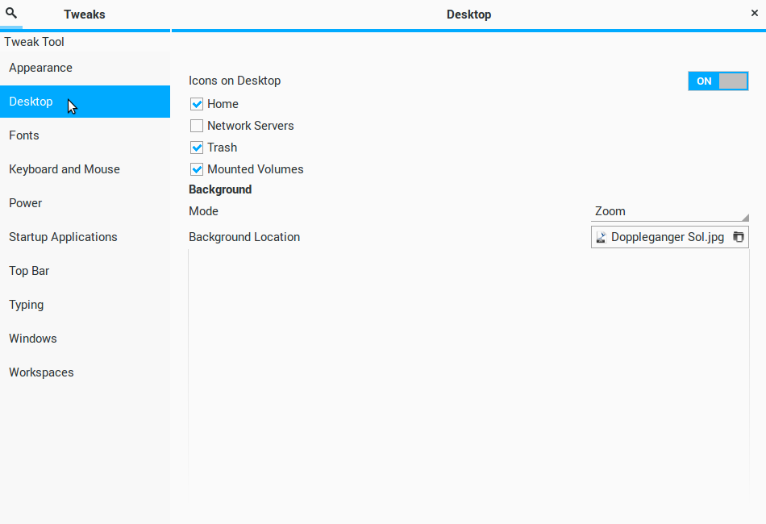Select Workspaces in the sidebar
Screen dimensions: 766x524
tap(41, 372)
